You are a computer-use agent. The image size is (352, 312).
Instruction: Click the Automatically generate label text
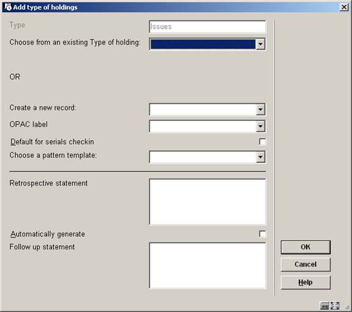tap(48, 234)
